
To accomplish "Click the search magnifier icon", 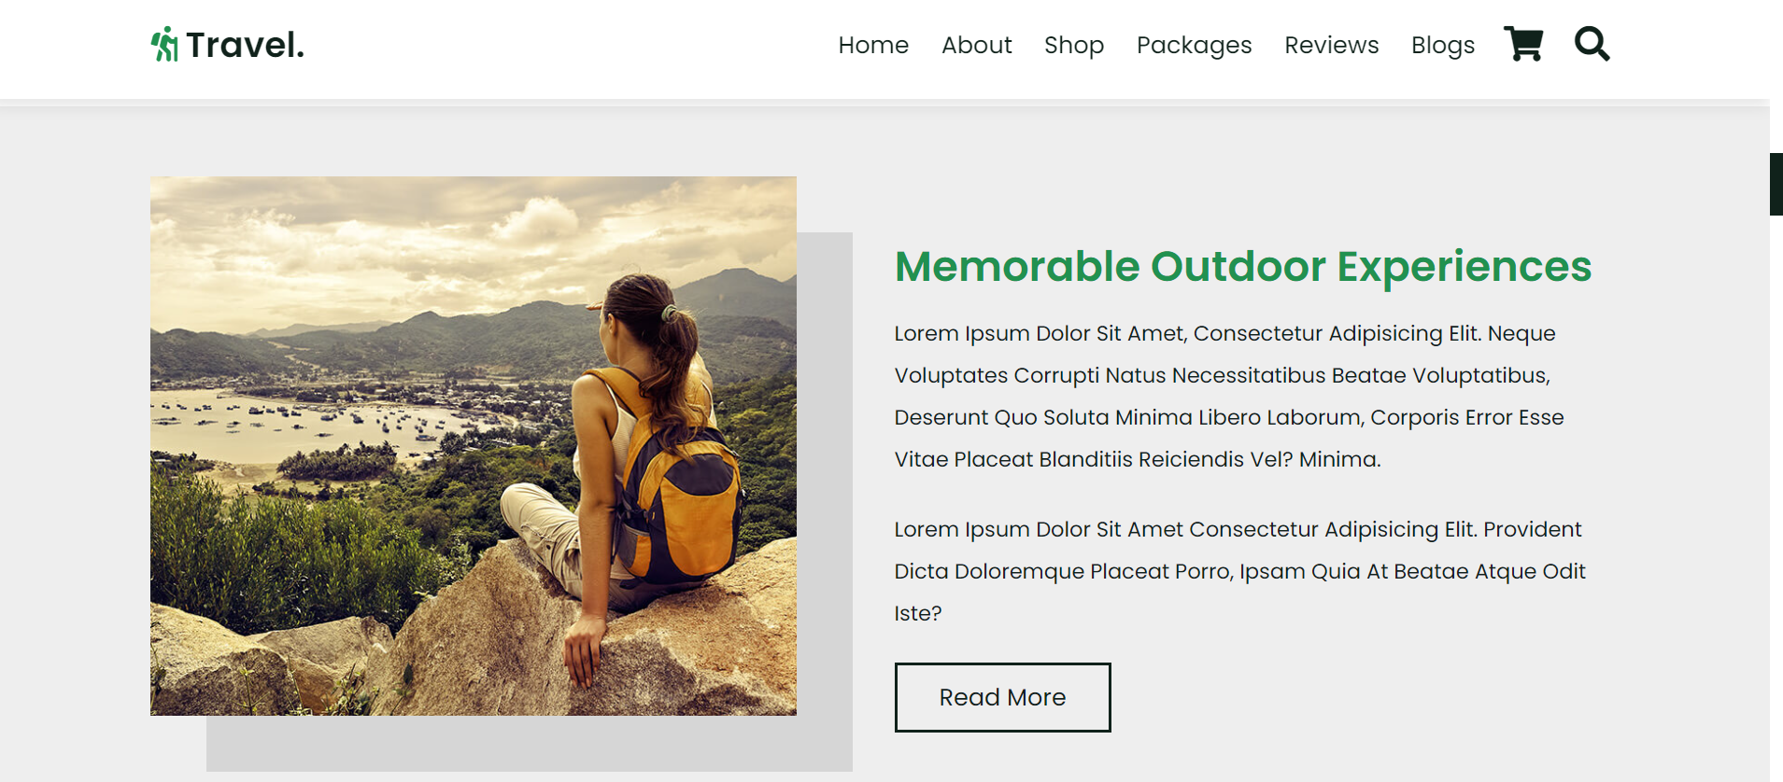I will coord(1592,44).
